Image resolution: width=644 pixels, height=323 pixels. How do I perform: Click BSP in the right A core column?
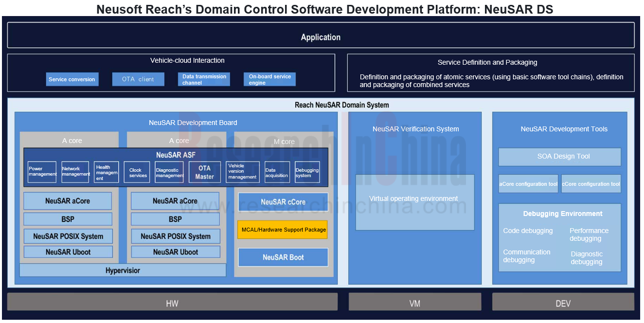click(175, 219)
